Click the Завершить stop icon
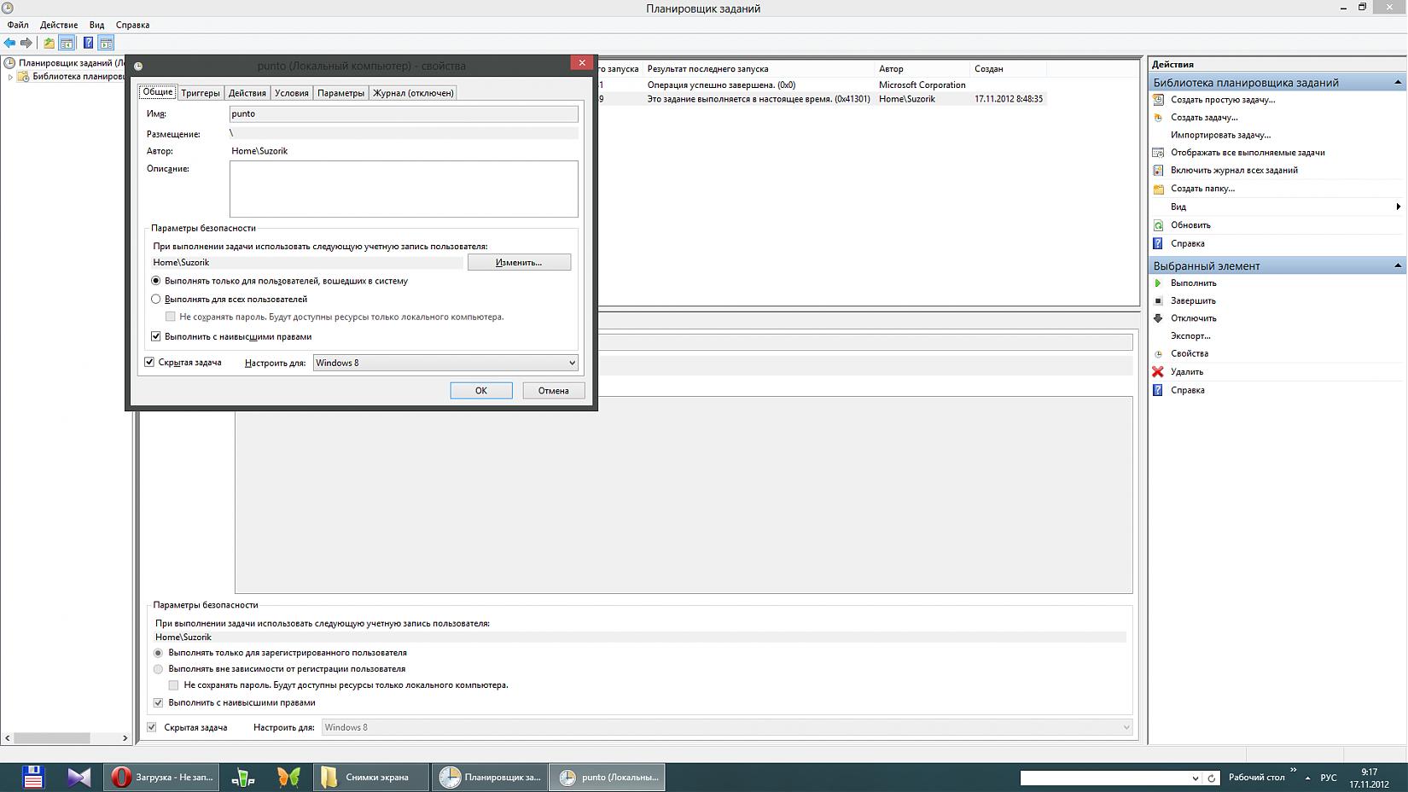1408x792 pixels. (1158, 300)
